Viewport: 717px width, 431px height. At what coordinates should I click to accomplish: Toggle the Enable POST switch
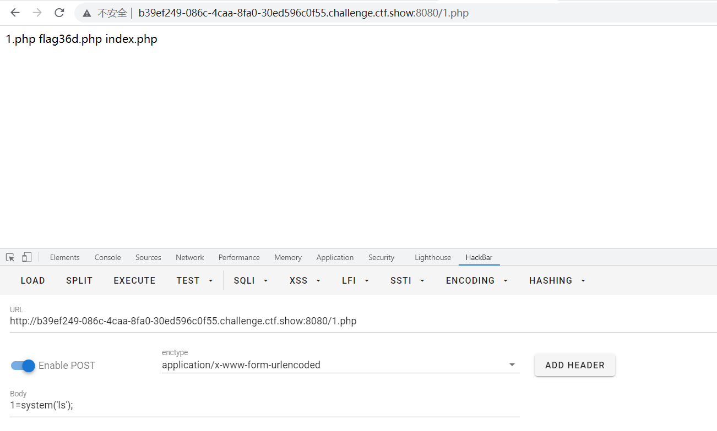click(x=23, y=366)
